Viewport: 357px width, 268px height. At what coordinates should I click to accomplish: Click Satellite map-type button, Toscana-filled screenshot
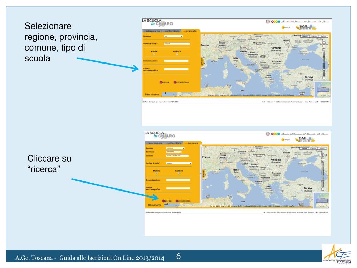point(313,148)
